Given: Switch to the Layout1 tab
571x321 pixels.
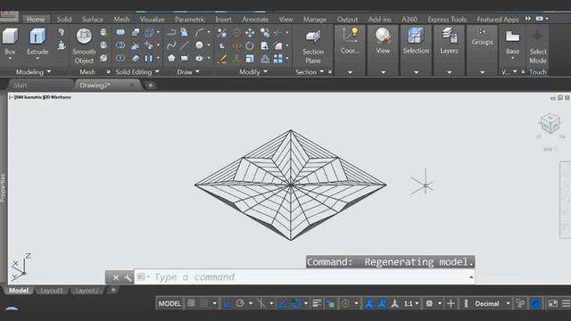Looking at the screenshot, I should pyautogui.click(x=52, y=290).
